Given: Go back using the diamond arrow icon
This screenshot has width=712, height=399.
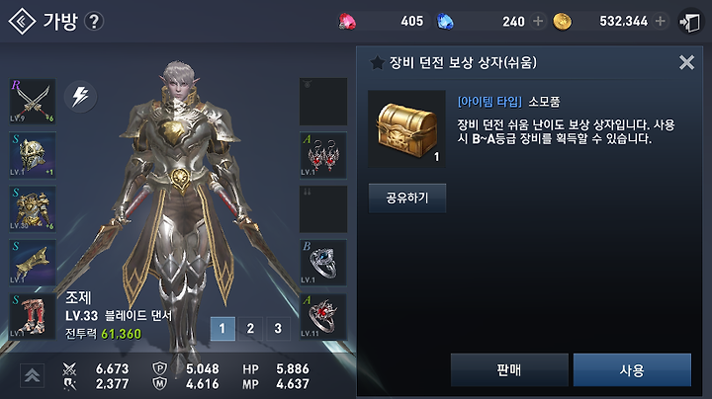Looking at the screenshot, I should pyautogui.click(x=22, y=22).
